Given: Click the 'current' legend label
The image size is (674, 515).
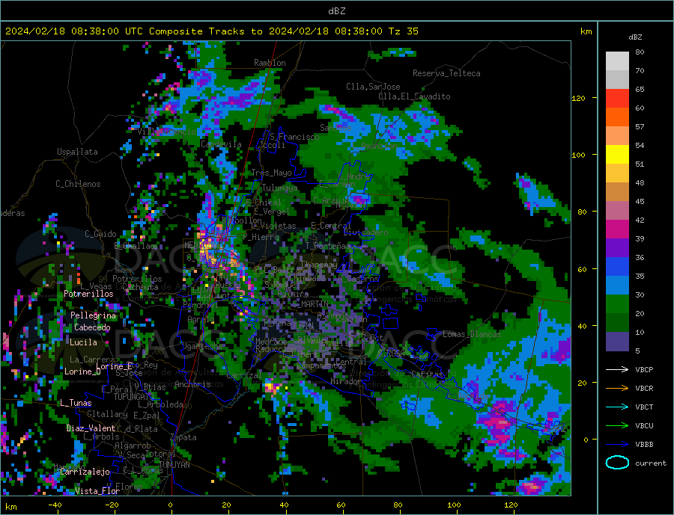Looking at the screenshot, I should pos(651,463).
